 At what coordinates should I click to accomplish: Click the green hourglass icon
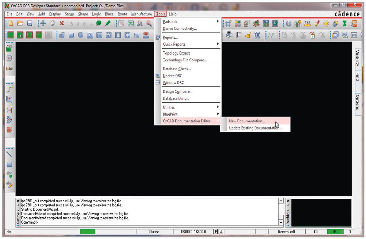[345, 24]
